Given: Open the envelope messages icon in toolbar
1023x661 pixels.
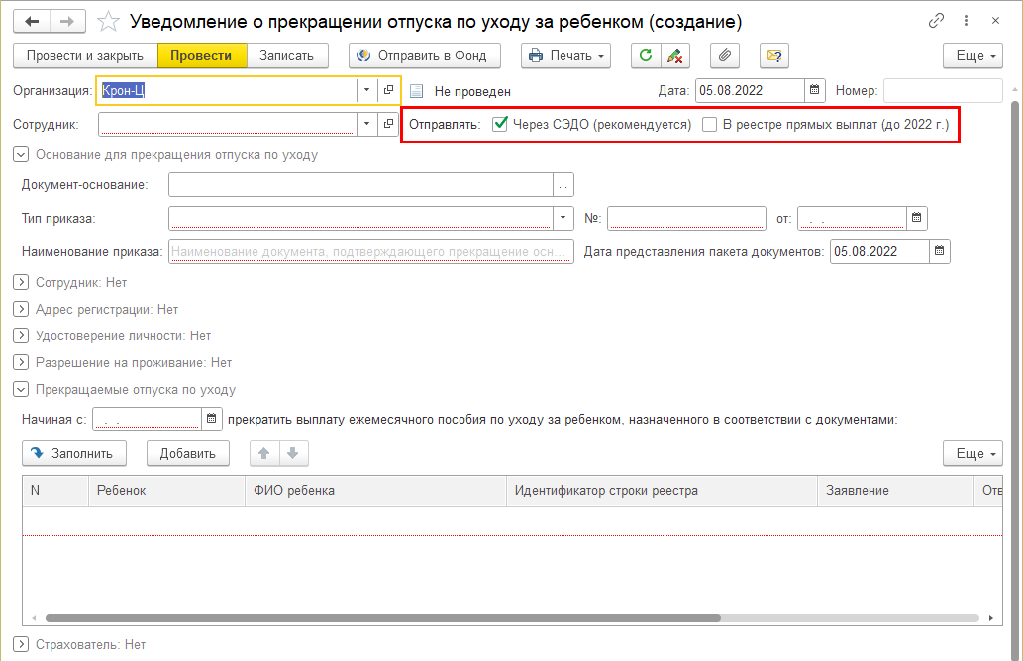Looking at the screenshot, I should (x=773, y=55).
